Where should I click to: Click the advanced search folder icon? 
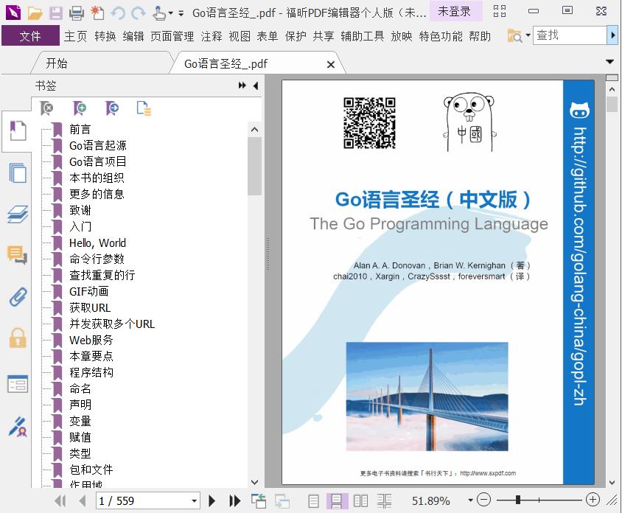pos(515,36)
